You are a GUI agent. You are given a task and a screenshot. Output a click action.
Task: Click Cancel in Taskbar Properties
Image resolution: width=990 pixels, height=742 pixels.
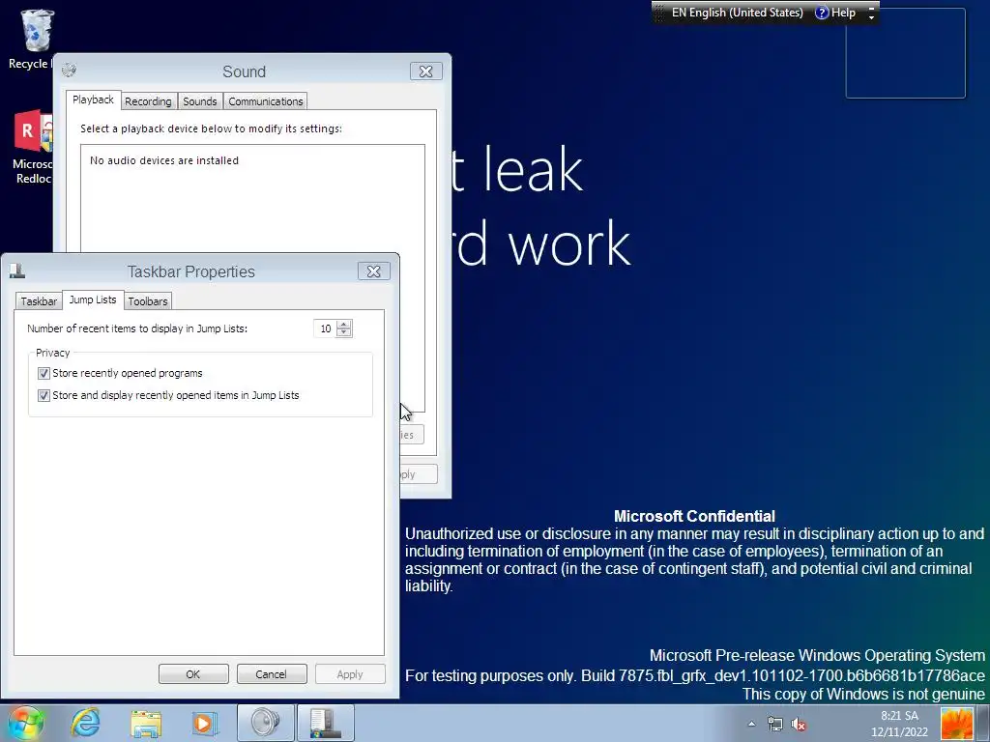272,673
